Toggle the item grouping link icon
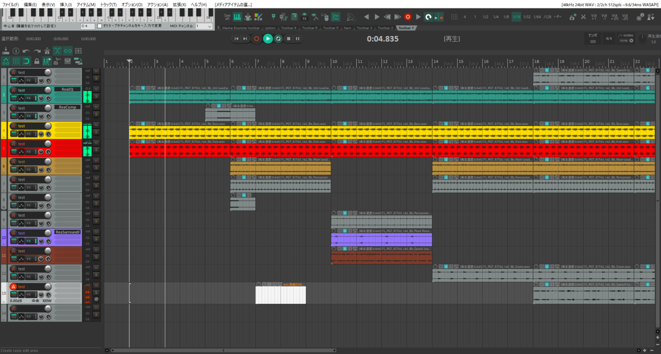 68,51
